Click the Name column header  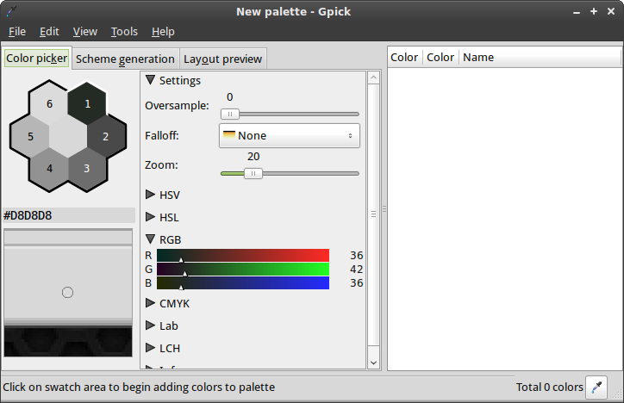pos(478,58)
